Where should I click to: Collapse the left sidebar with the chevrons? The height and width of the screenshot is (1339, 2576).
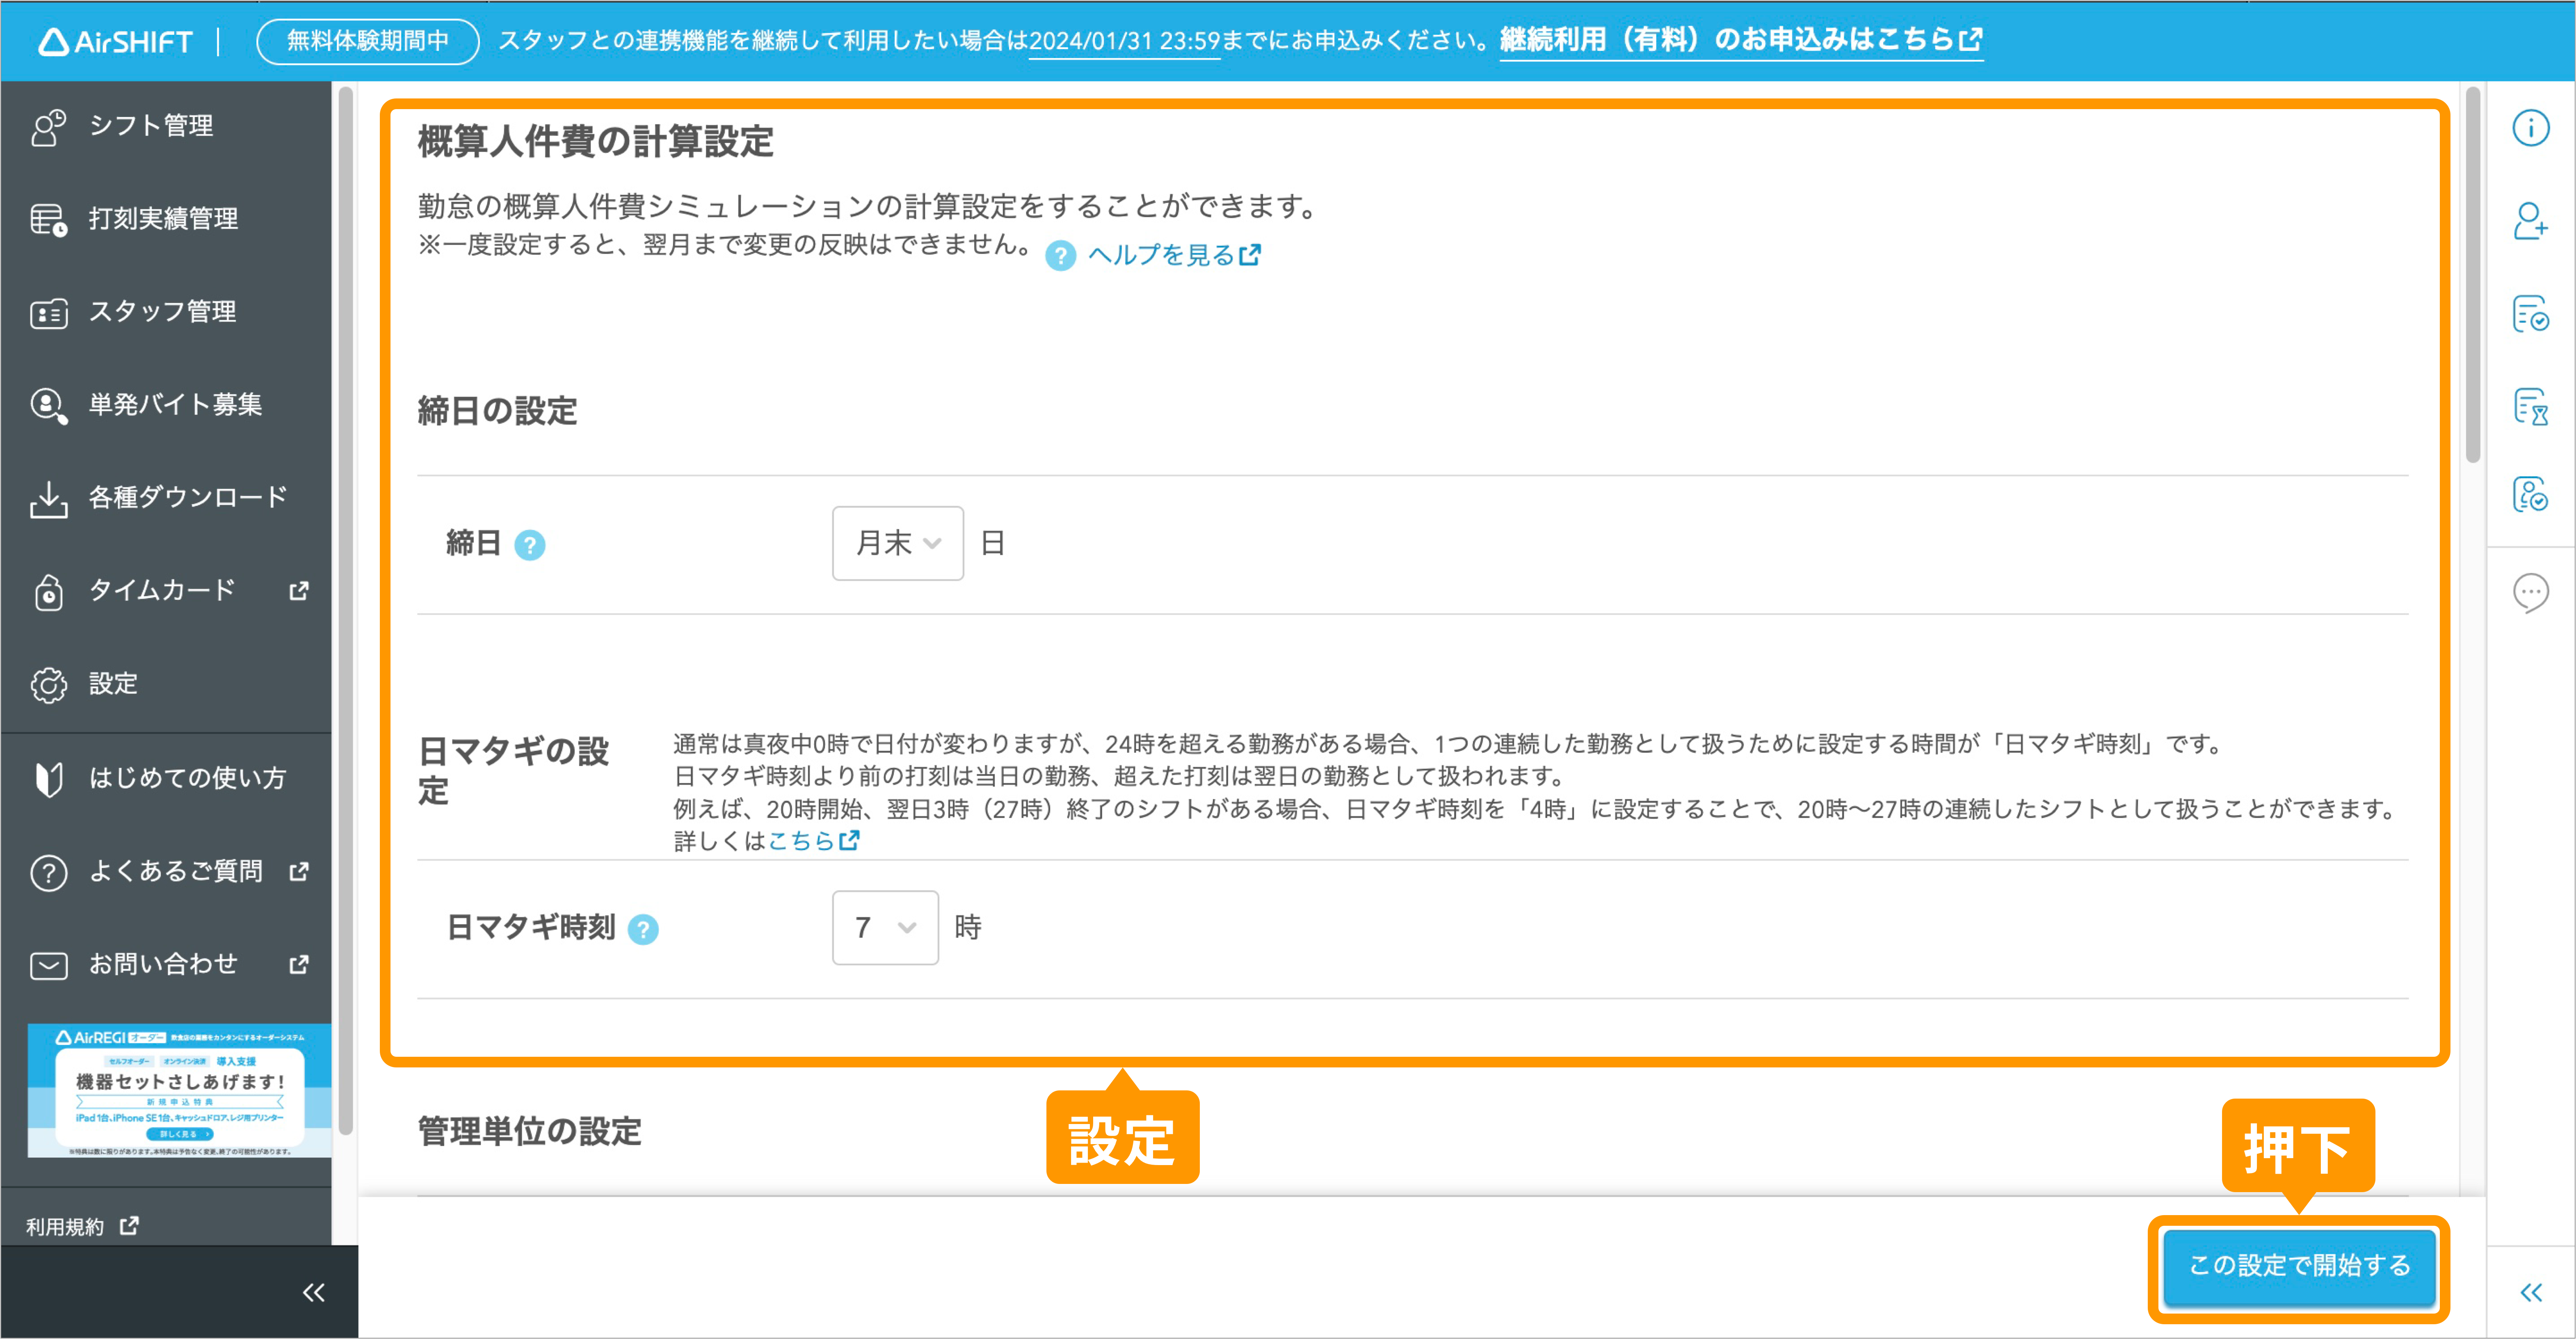point(313,1293)
